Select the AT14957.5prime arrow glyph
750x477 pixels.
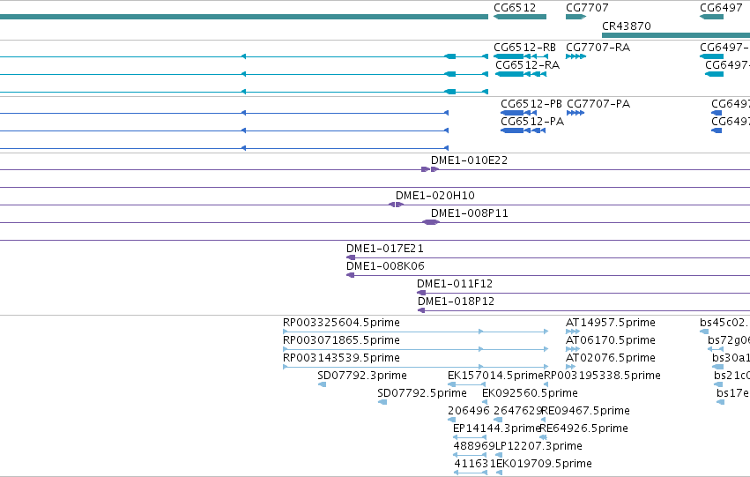[573, 332]
